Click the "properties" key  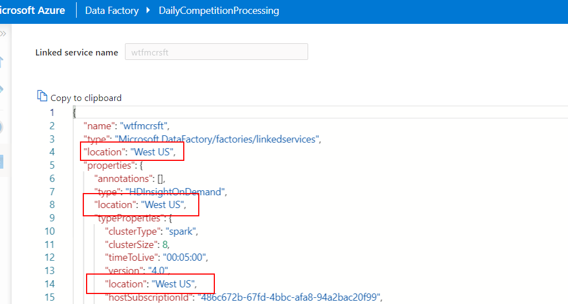tap(109, 165)
